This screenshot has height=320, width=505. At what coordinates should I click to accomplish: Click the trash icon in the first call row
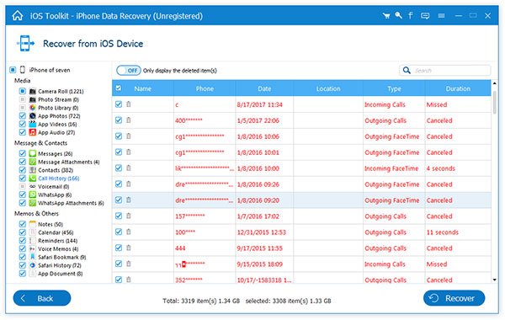tap(129, 104)
